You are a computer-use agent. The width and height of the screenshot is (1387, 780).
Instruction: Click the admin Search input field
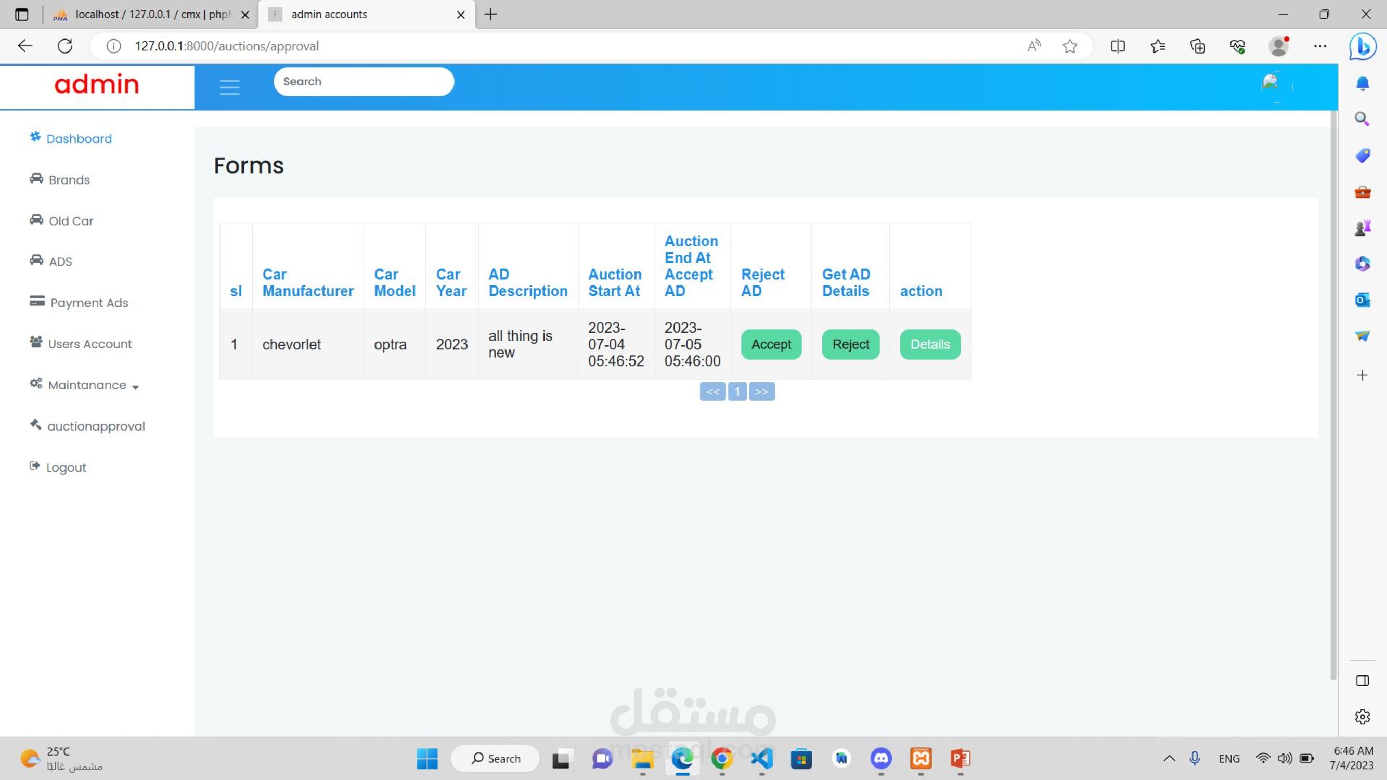[x=364, y=81]
